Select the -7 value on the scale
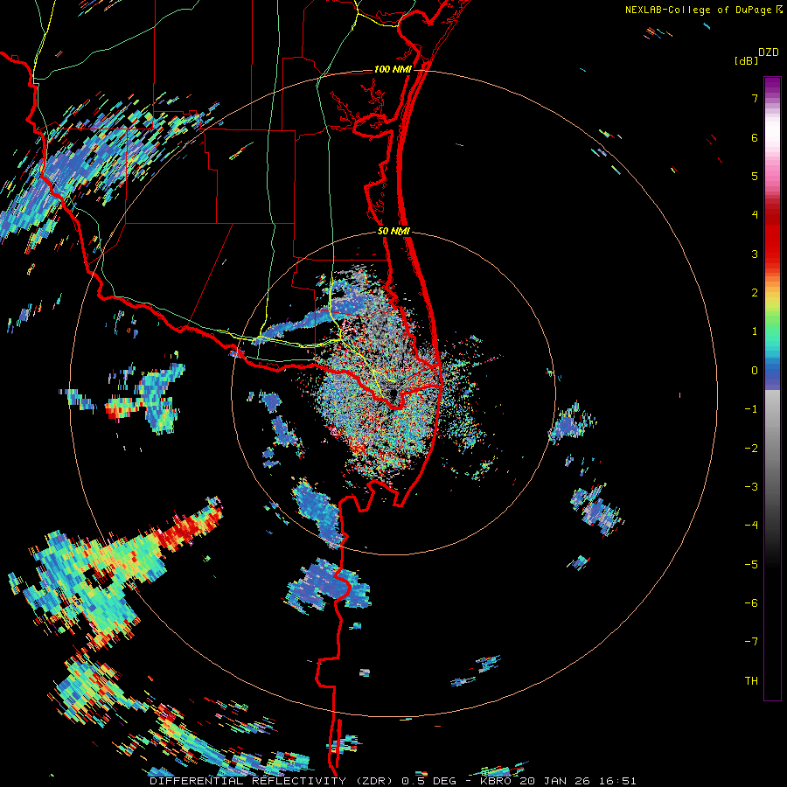The image size is (787, 787). 751,642
